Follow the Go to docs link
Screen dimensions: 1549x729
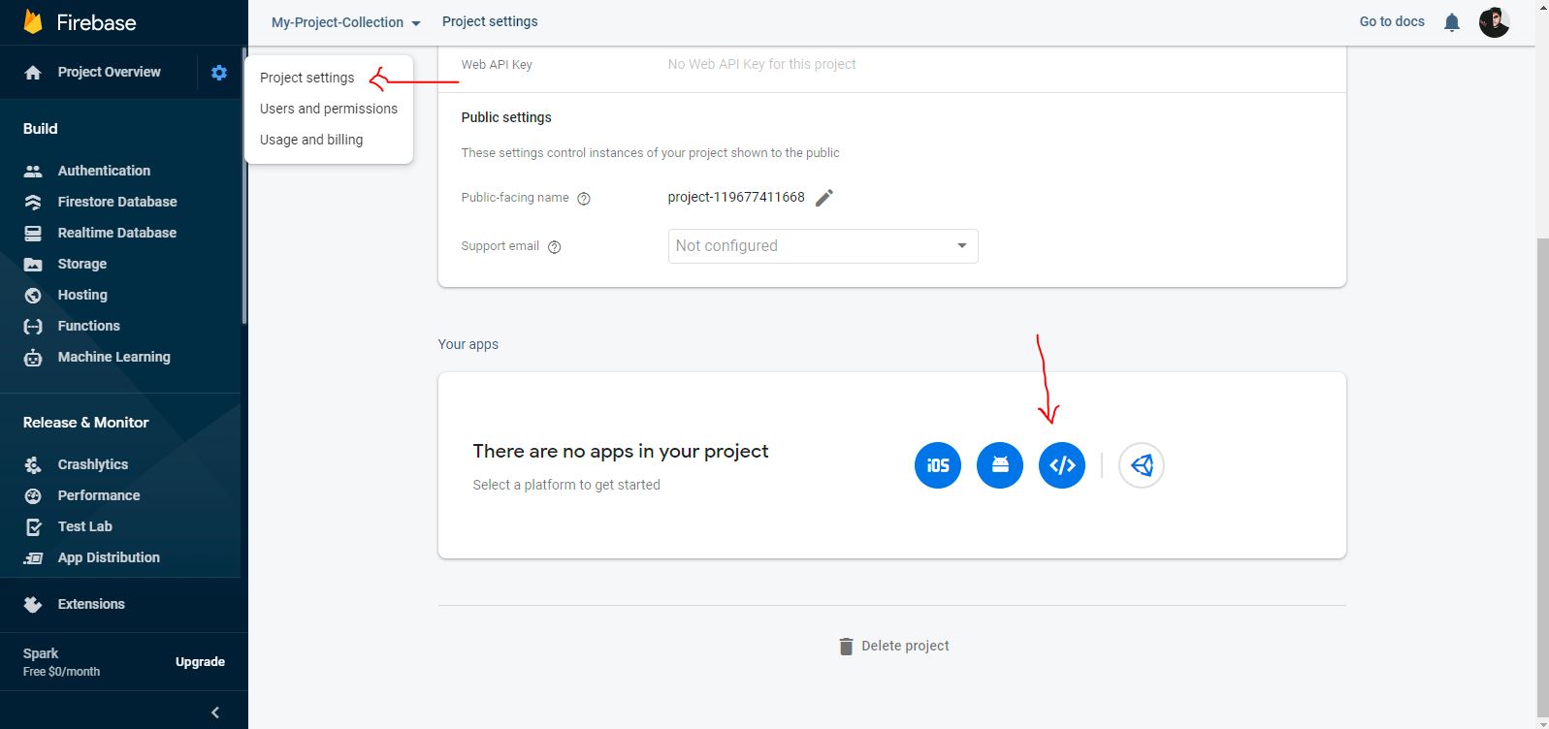pyautogui.click(x=1392, y=21)
